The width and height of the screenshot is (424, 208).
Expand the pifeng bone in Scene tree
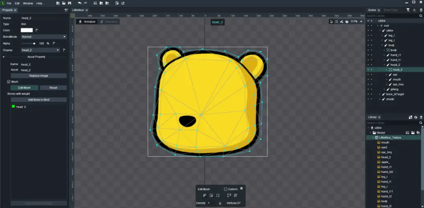click(x=384, y=89)
